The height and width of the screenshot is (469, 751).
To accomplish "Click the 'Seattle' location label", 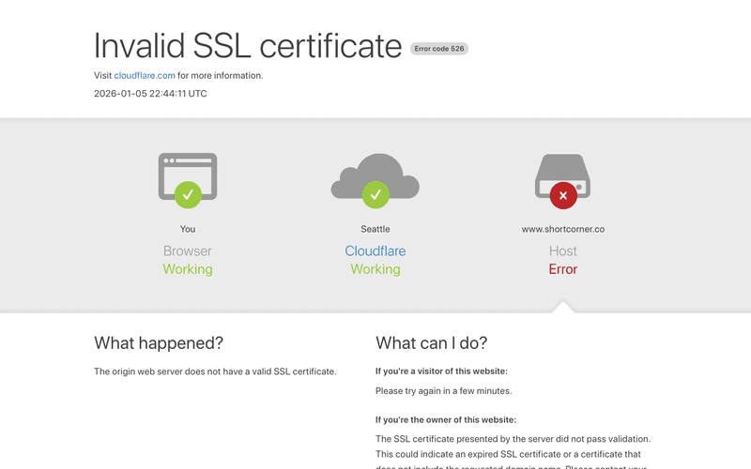I will pos(375,229).
